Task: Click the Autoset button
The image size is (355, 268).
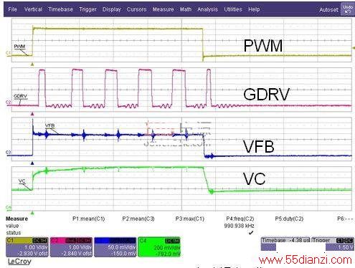Action: (329, 10)
